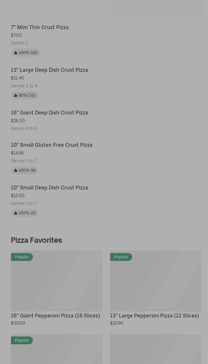Select 16" Giant Deep Dish Crust Pizza

point(49,112)
